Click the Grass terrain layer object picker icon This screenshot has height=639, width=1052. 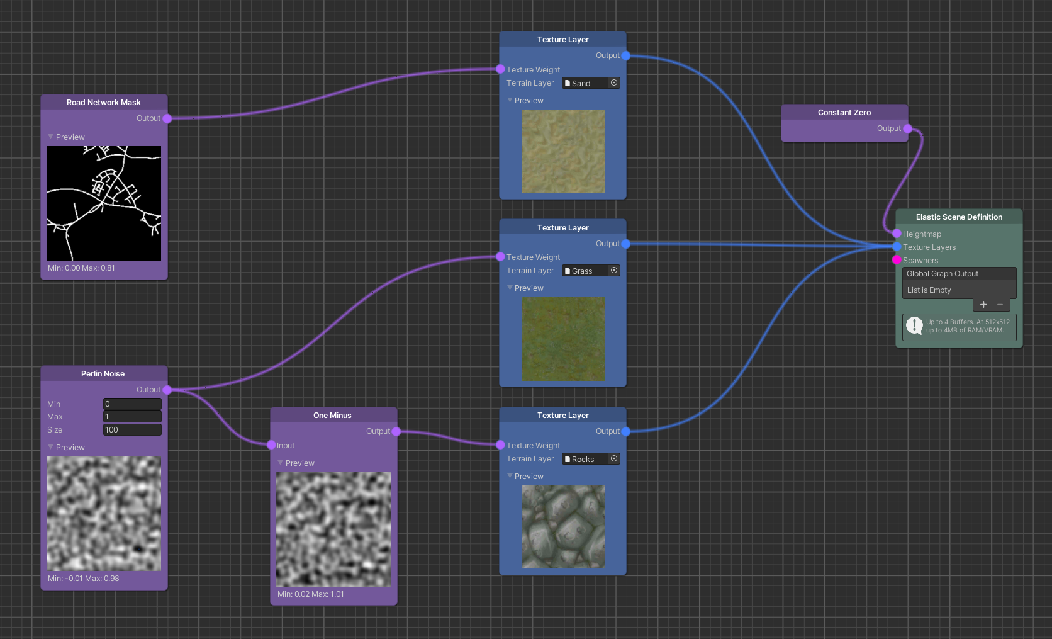614,271
